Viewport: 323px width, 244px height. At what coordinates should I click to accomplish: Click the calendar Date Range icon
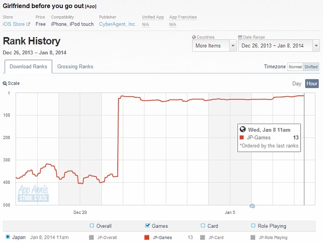pyautogui.click(x=240, y=38)
